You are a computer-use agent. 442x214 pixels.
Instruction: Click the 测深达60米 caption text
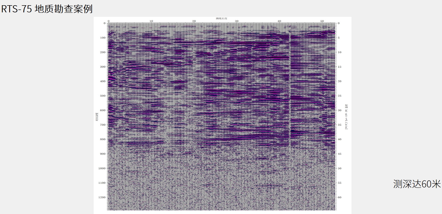[x=416, y=184]
